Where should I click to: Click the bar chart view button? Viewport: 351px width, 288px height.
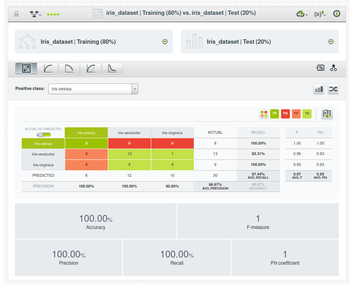(319, 89)
